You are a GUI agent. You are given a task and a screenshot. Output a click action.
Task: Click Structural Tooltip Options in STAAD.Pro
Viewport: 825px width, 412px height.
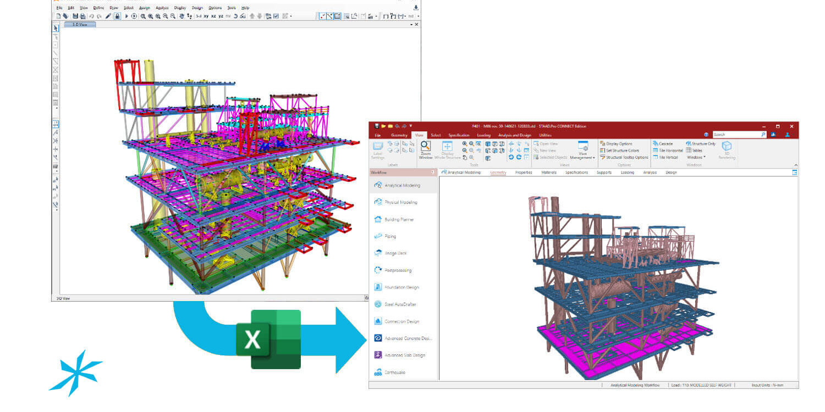coord(624,157)
